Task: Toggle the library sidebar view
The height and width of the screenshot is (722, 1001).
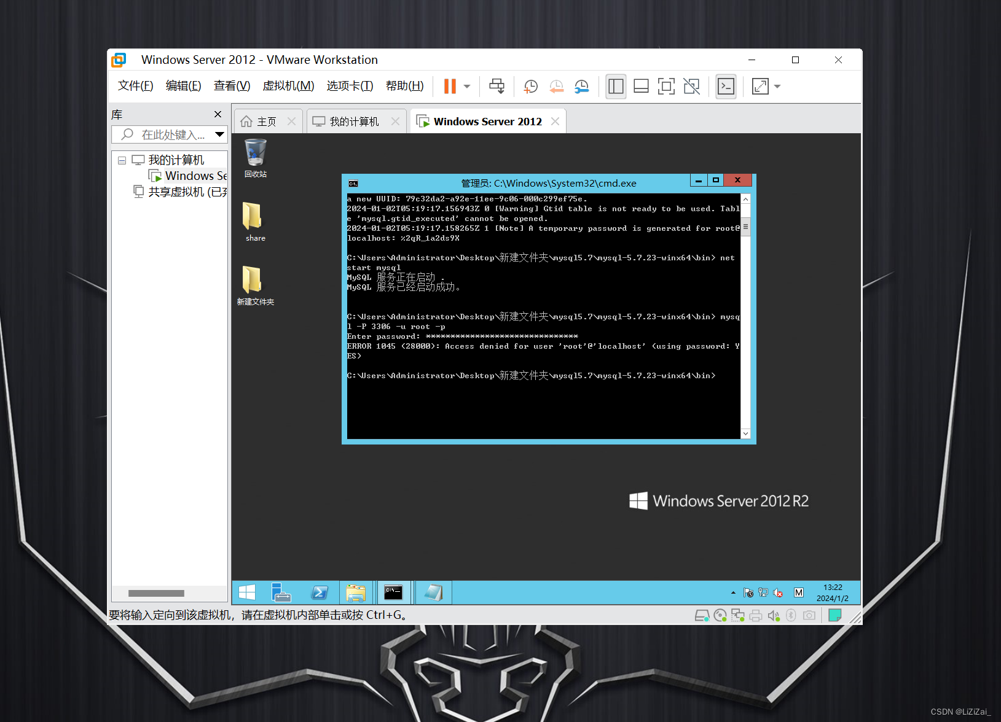Action: tap(616, 87)
